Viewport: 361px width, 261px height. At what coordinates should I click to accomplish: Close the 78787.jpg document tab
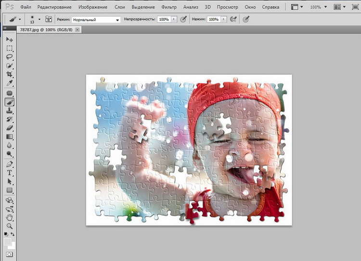point(77,30)
